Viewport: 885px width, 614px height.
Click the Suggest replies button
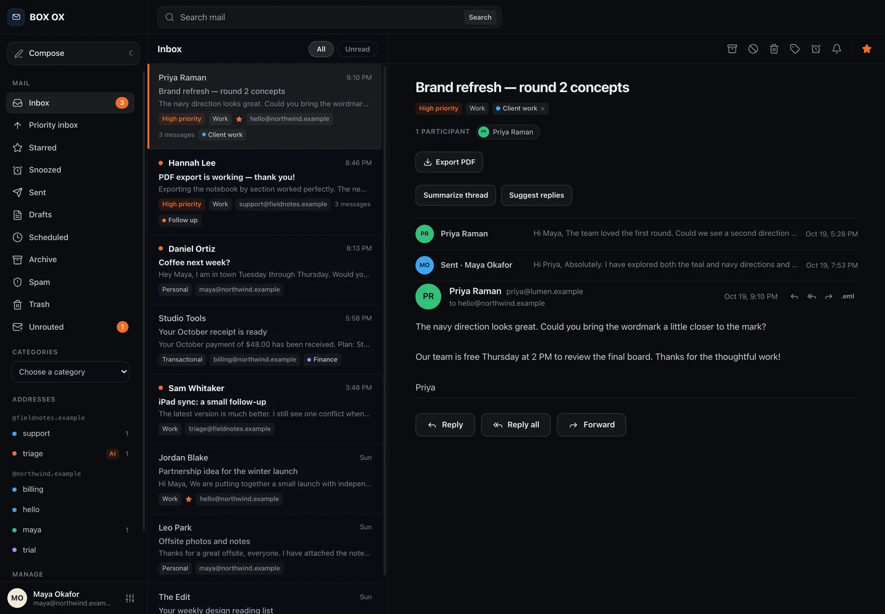537,195
